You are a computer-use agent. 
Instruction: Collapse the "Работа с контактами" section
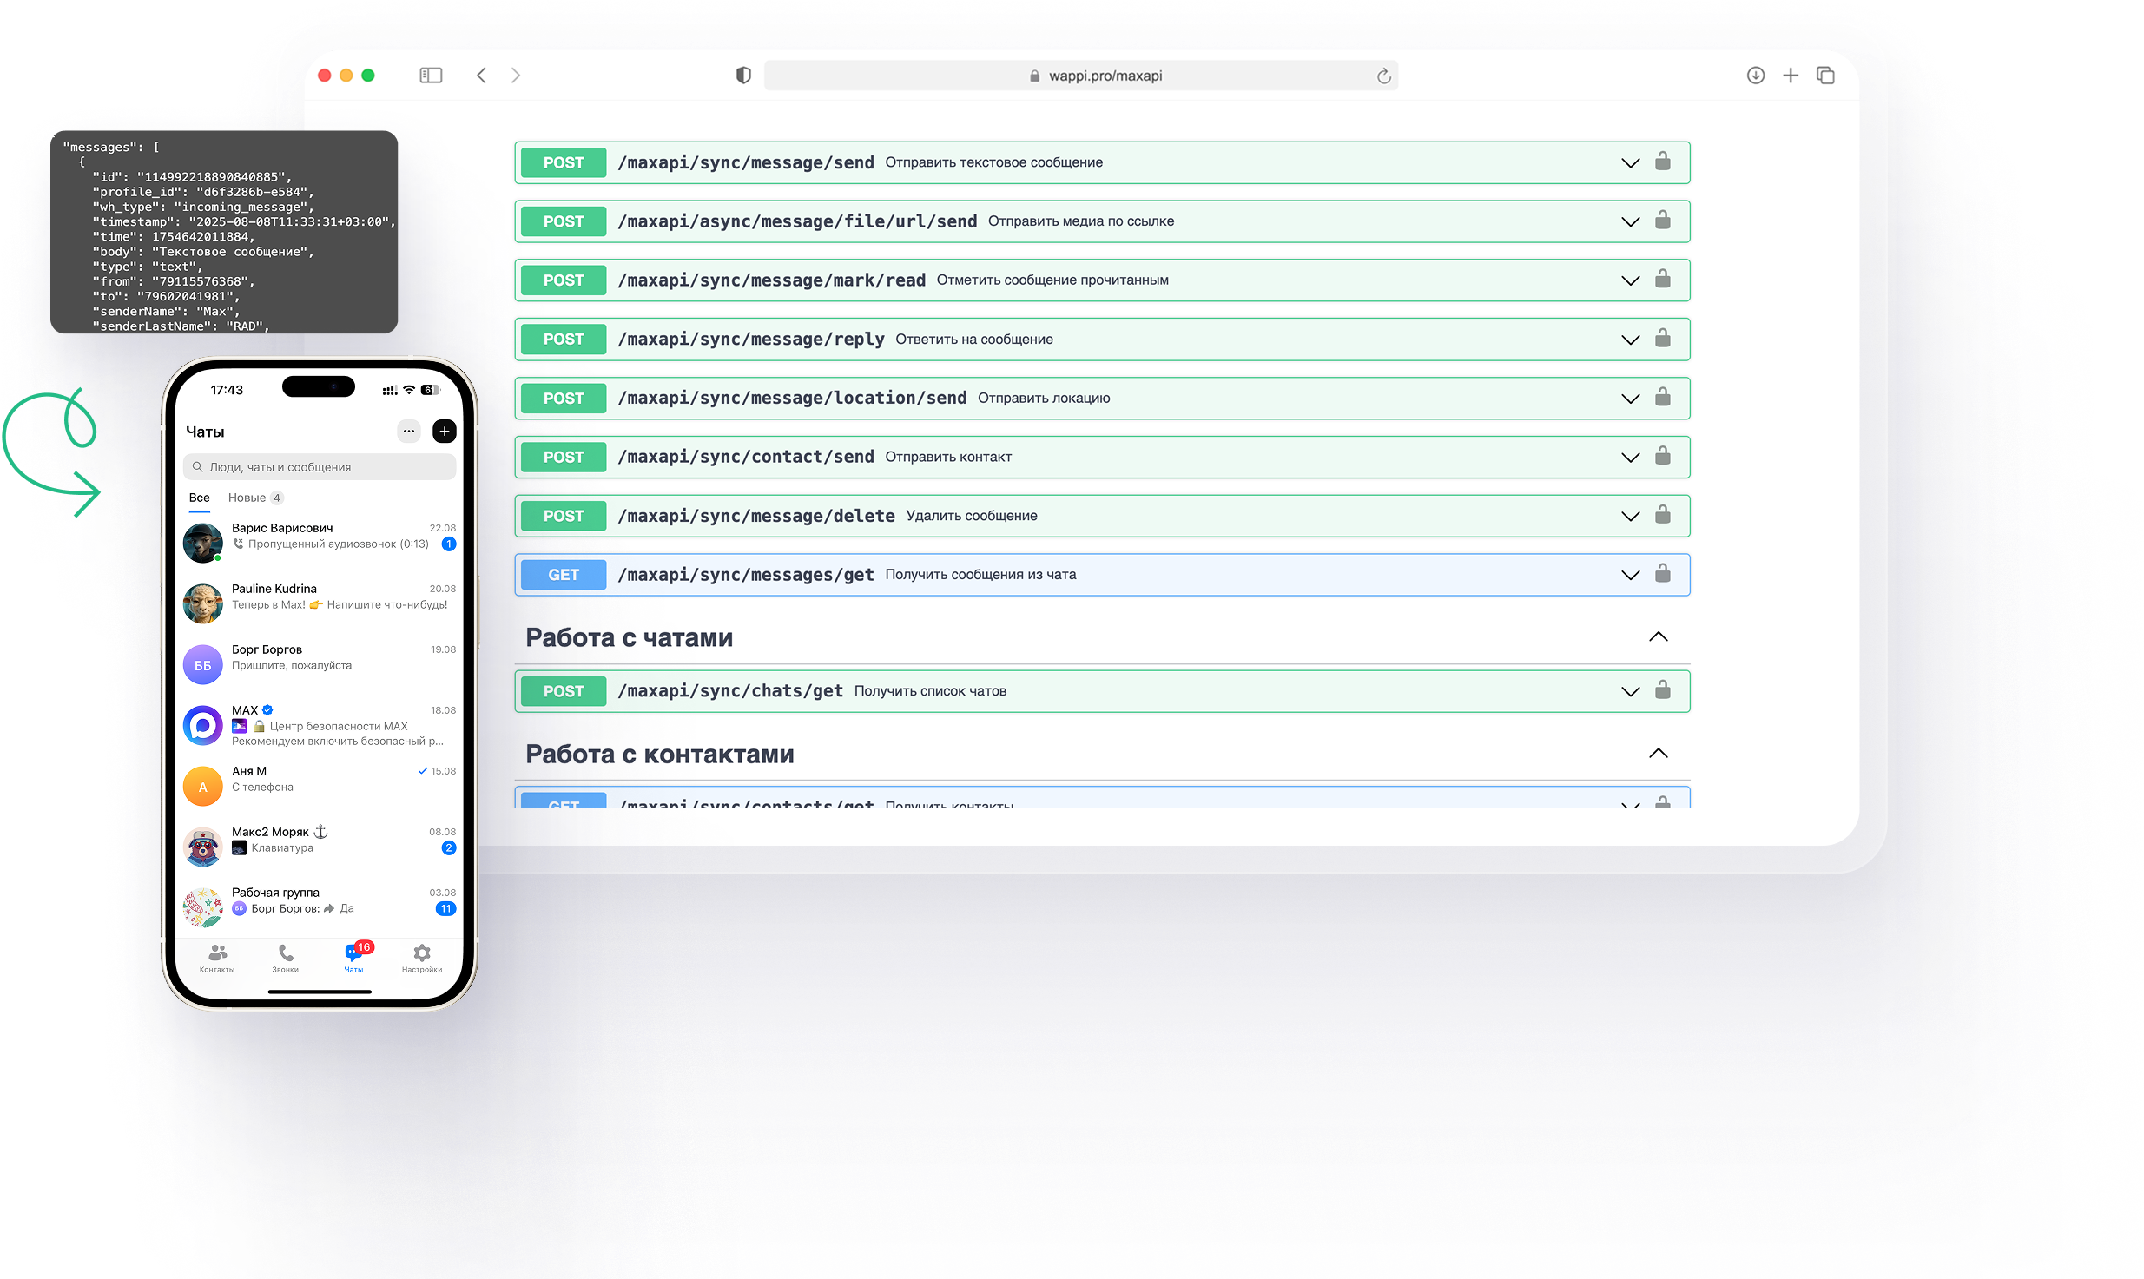click(1658, 753)
